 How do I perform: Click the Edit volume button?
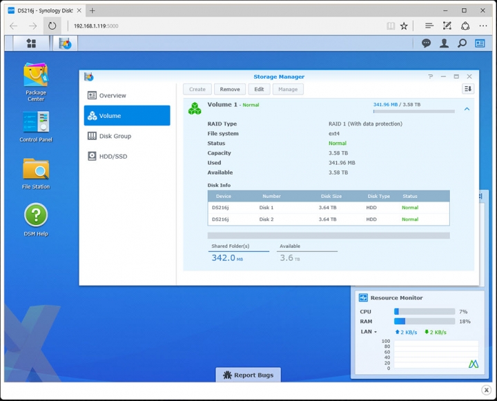[259, 90]
